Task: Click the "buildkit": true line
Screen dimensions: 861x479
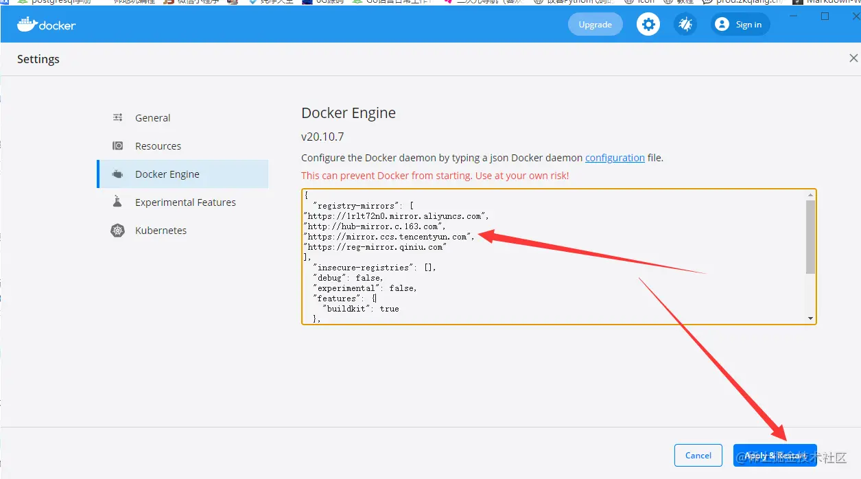Action: 361,309
